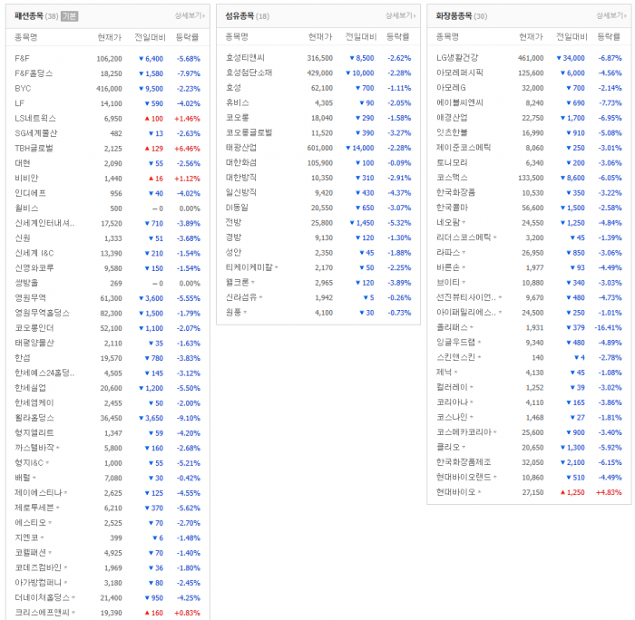The height and width of the screenshot is (620, 635).
Task: Click the 신라섬유 stock name
Action: [x=241, y=297]
